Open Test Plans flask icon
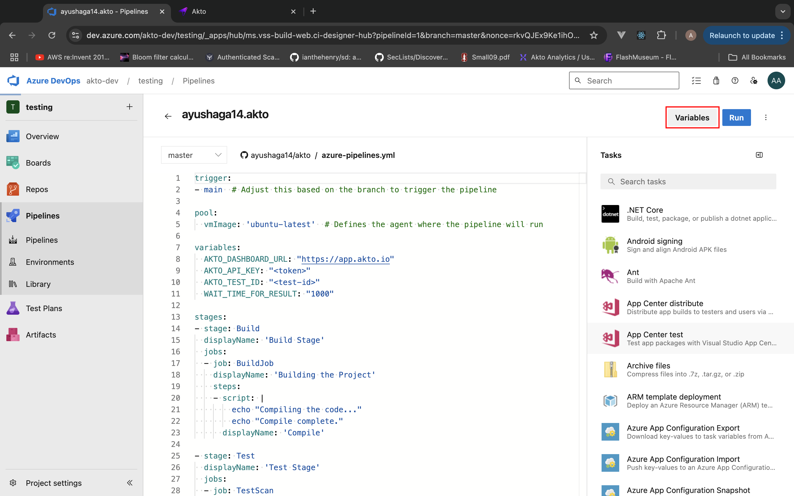This screenshot has width=794, height=496. tap(13, 308)
